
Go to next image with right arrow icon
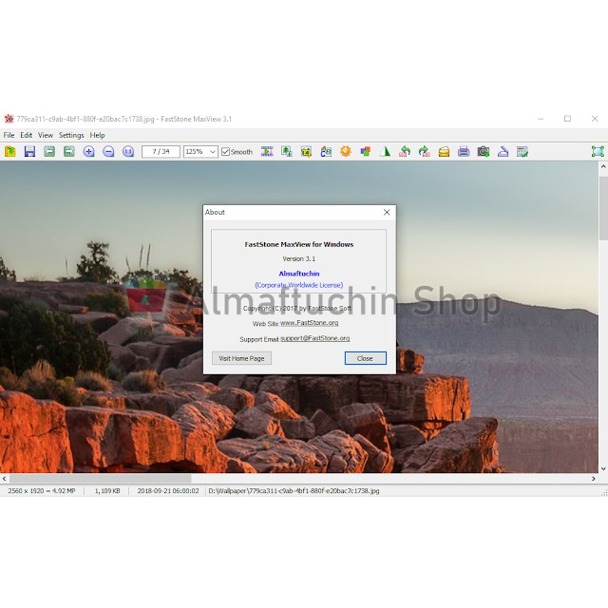pyautogui.click(x=69, y=151)
